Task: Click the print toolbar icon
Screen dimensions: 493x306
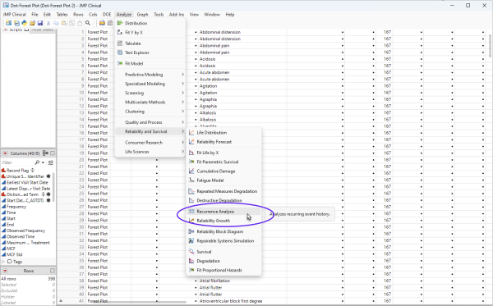Action: (102, 23)
